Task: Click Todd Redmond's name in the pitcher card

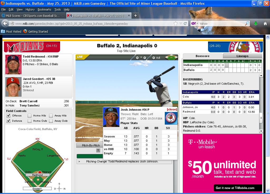Action: click(x=33, y=57)
